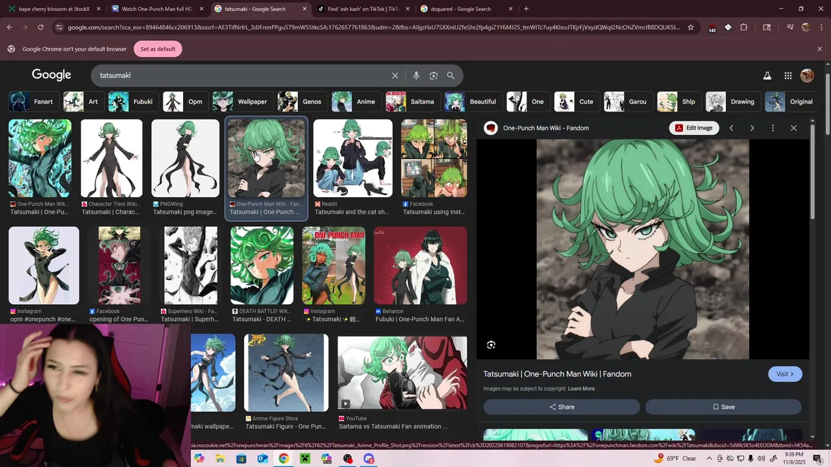The width and height of the screenshot is (831, 467).
Task: Open Chrome's three-dot menu
Action: [x=820, y=27]
